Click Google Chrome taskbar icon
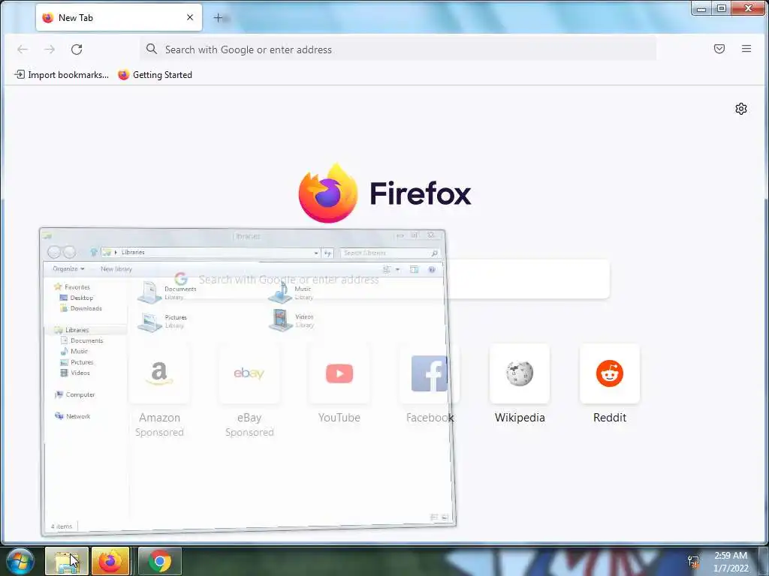The image size is (769, 576). pos(159,561)
